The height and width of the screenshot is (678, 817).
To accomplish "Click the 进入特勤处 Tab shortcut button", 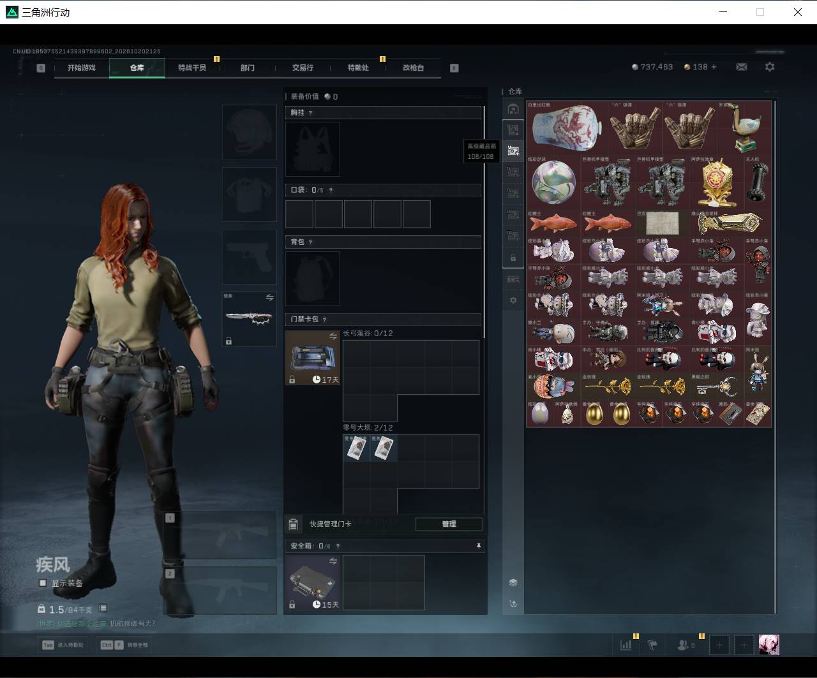I will (63, 645).
